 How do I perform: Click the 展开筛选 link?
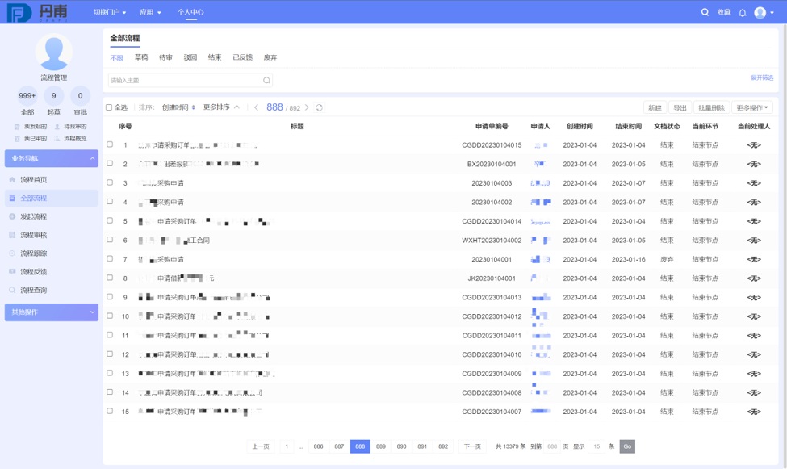762,77
